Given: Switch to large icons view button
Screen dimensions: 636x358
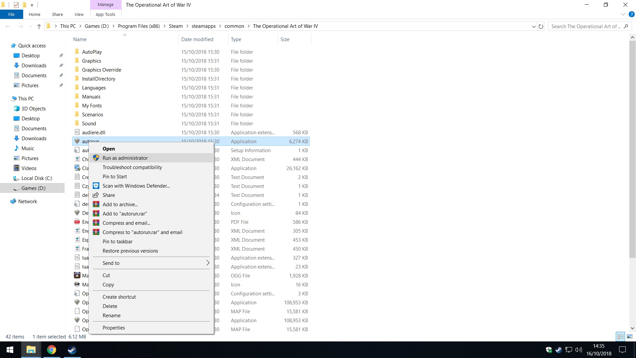Looking at the screenshot, I should [630, 336].
